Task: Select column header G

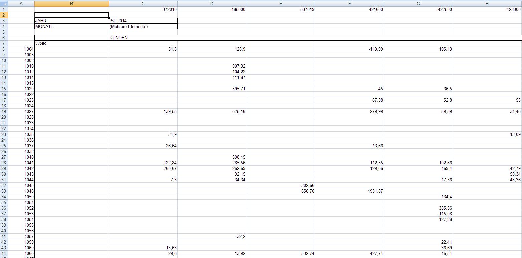Action: pos(418,4)
